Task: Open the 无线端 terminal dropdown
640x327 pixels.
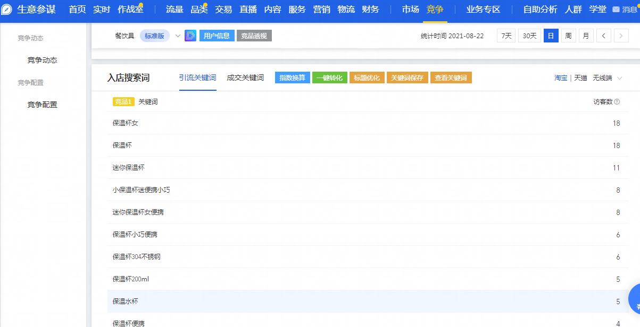Action: (608, 78)
